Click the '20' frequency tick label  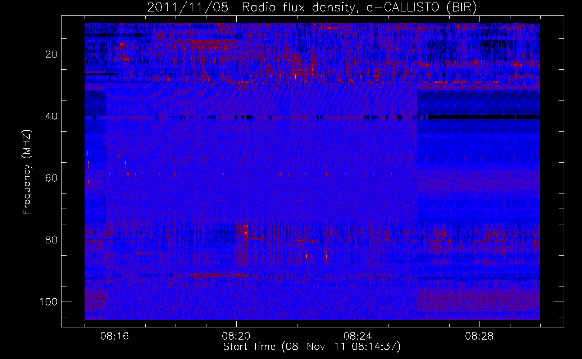click(x=51, y=54)
